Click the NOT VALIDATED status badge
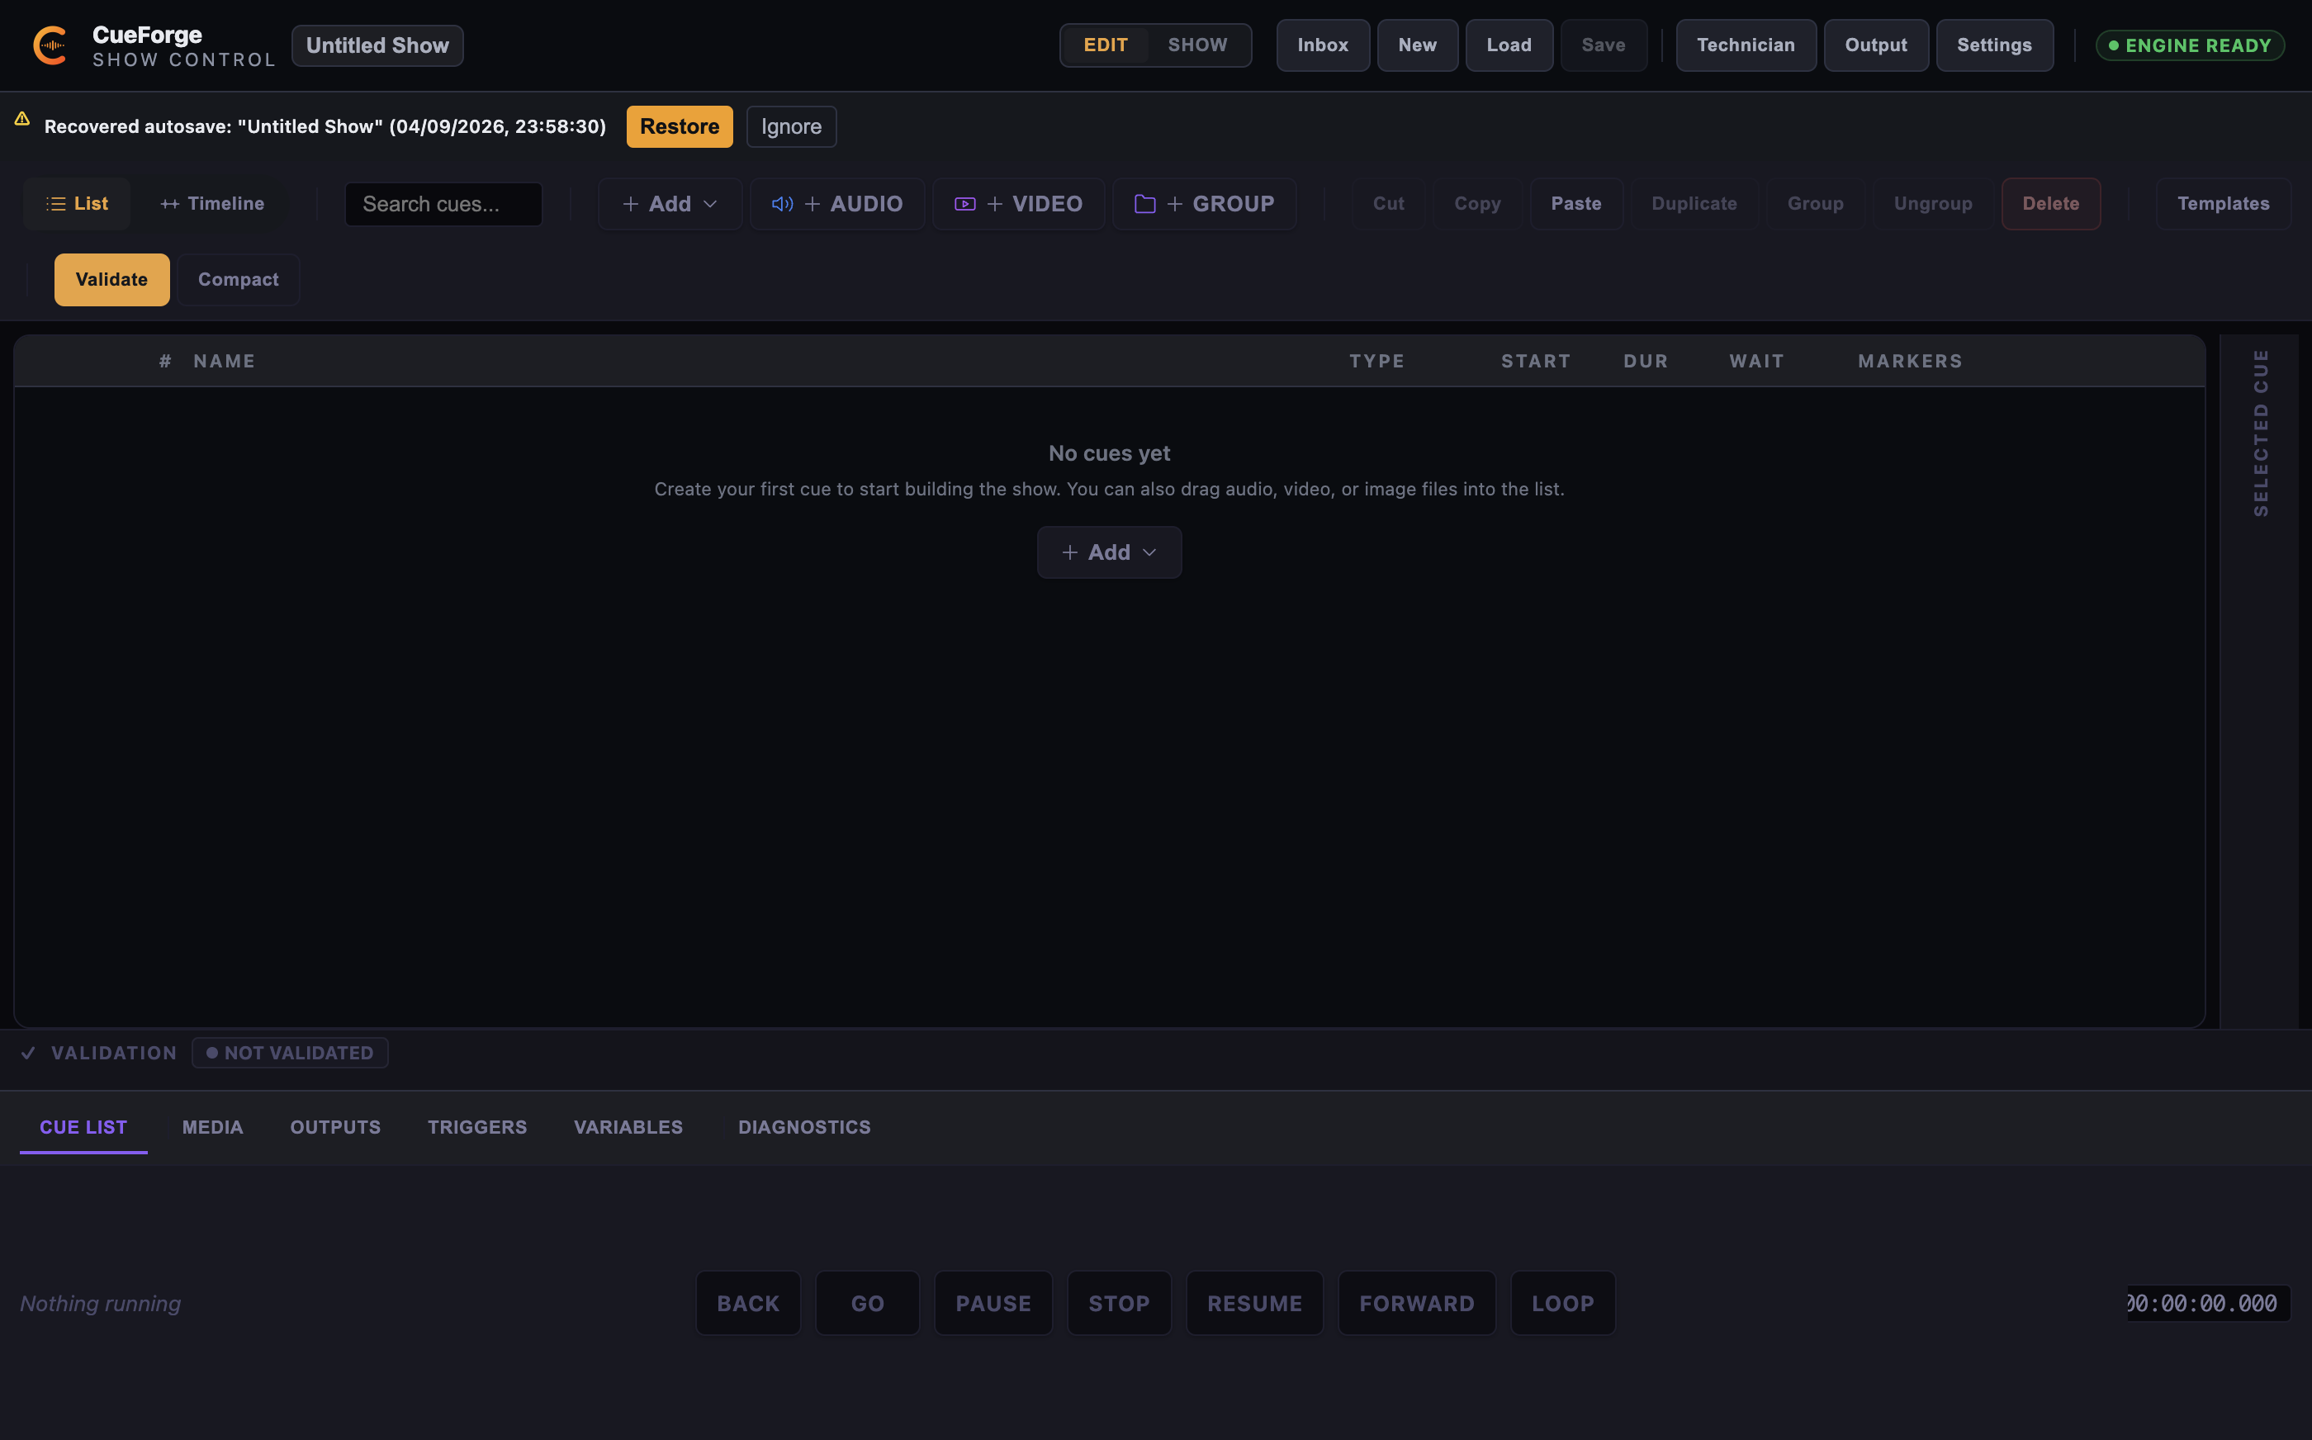Screen dimensions: 2312x1440 [291, 1053]
